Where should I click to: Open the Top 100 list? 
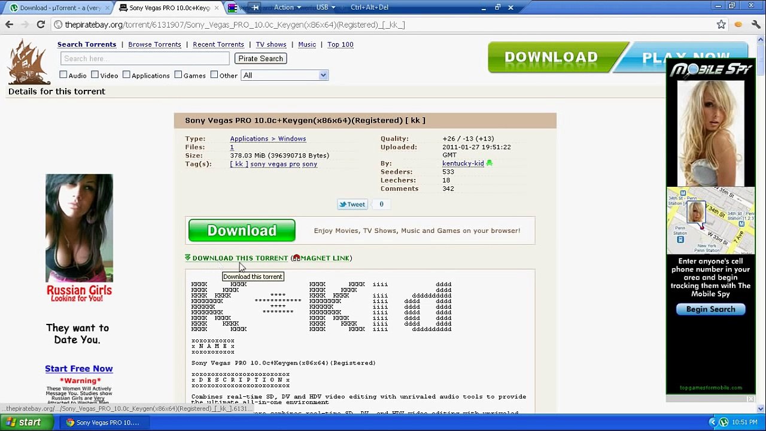click(x=341, y=44)
